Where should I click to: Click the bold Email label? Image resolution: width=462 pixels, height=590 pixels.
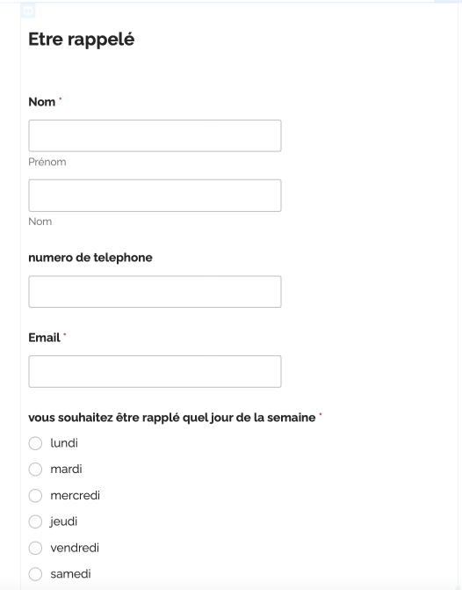point(44,338)
